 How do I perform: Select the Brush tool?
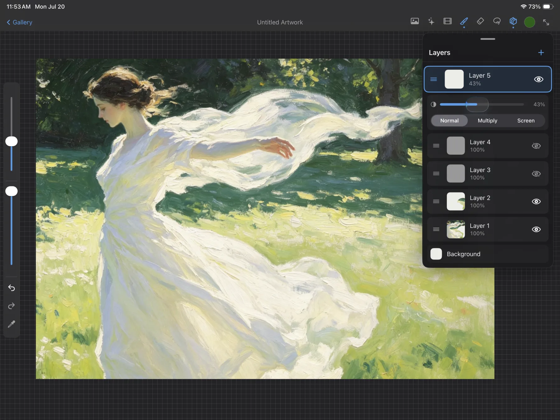click(464, 21)
